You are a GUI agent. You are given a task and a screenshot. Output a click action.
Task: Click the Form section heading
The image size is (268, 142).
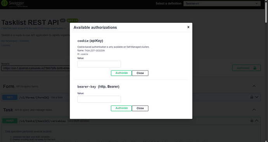[x=9, y=86]
